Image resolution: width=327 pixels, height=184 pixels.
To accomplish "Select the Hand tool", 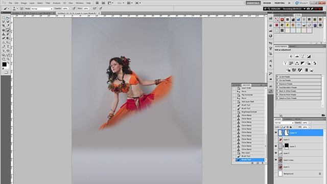I will tap(4, 59).
